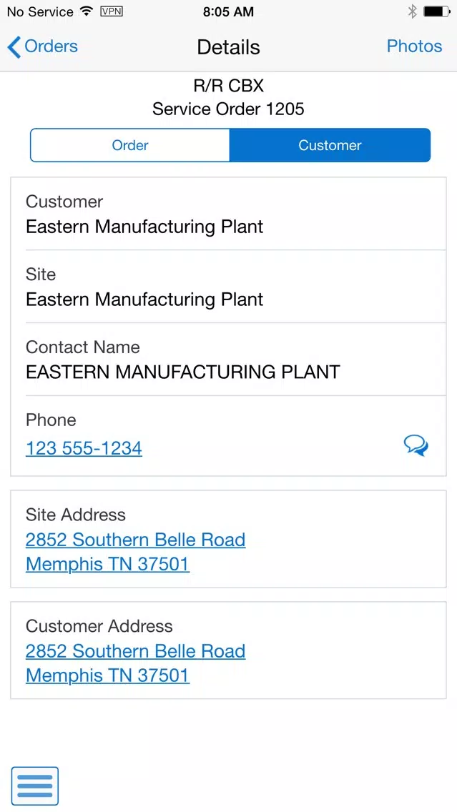Tap the battery level icon
Image resolution: width=457 pixels, height=812 pixels.
click(x=436, y=11)
